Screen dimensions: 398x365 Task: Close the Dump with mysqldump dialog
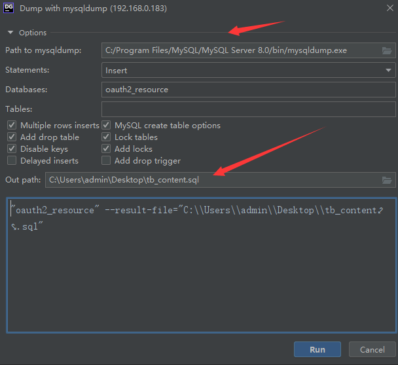390,8
